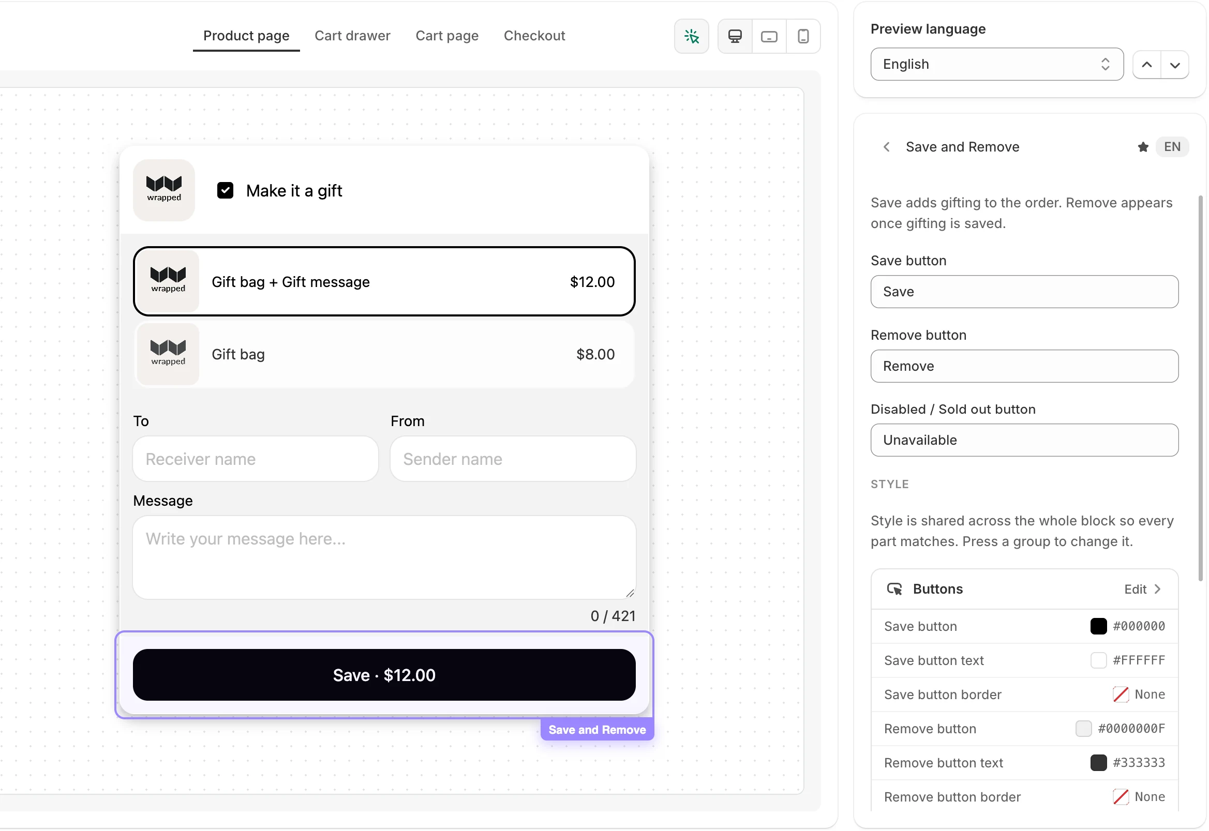Click the Make it a gift label
Screen dimensions: 1209x831
[295, 191]
